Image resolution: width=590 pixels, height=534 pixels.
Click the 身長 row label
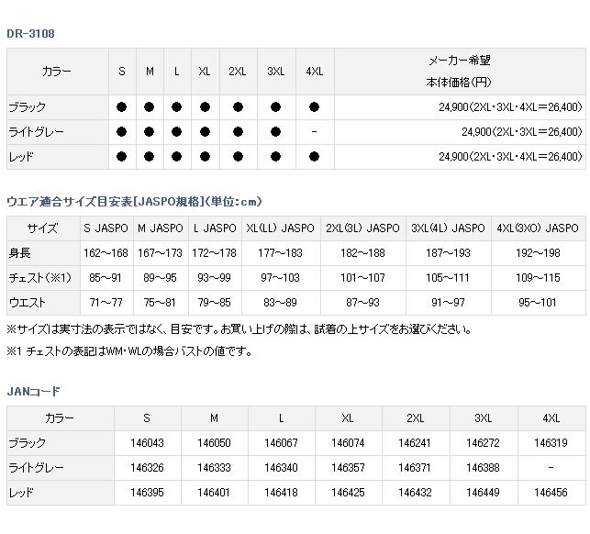(x=19, y=253)
